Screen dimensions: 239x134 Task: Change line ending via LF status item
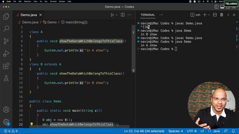point(202,131)
